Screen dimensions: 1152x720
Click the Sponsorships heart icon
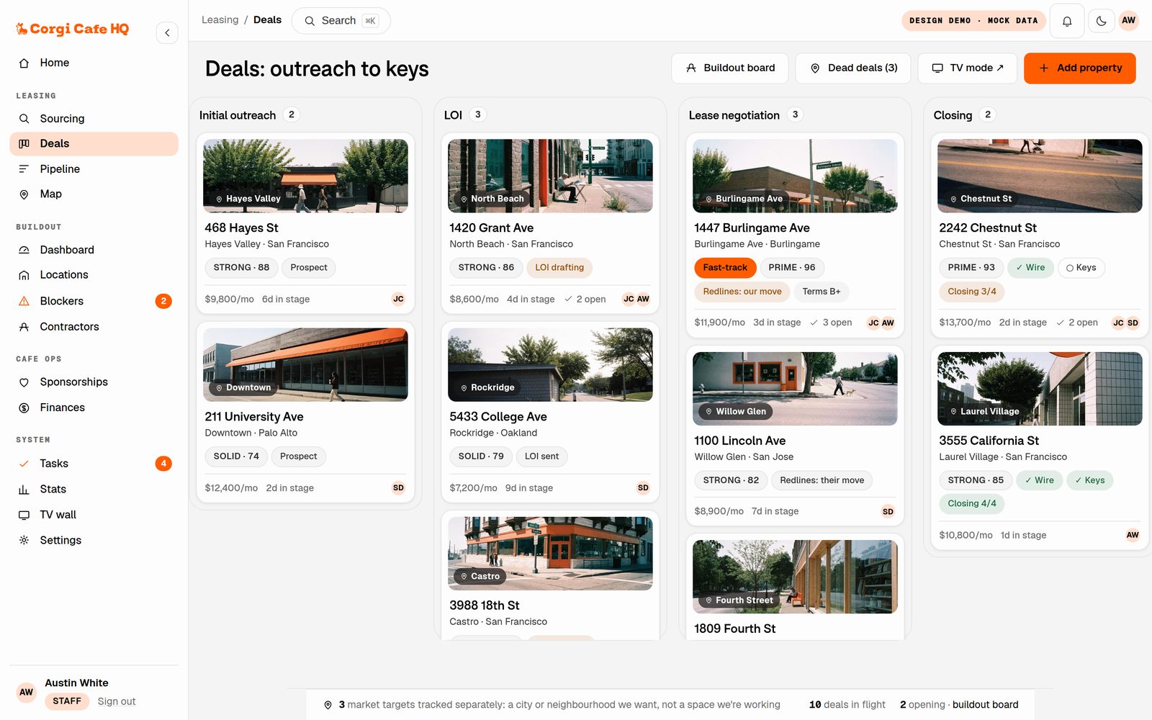(x=24, y=382)
